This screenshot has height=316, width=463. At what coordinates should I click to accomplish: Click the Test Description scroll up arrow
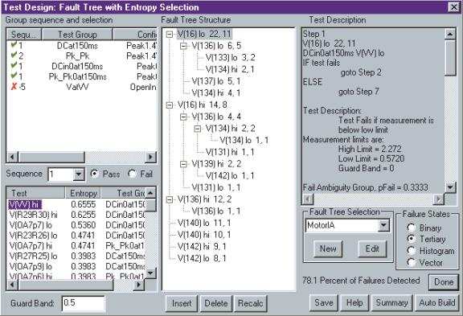pyautogui.click(x=450, y=35)
